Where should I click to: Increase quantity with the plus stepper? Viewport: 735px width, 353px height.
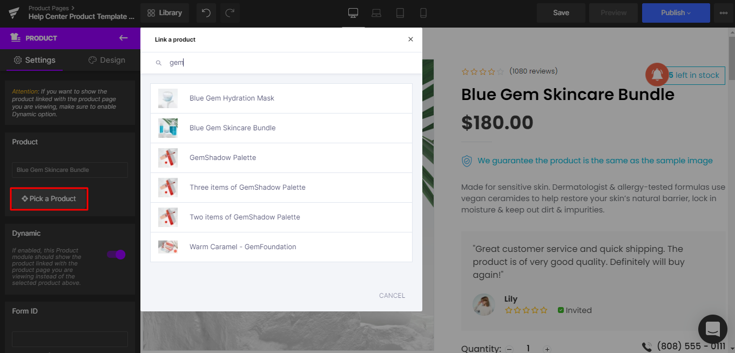click(547, 349)
